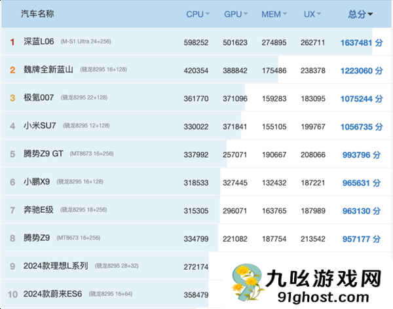The image size is (393, 309).
Task: Click the 1223060 total score
Action: pos(356,70)
